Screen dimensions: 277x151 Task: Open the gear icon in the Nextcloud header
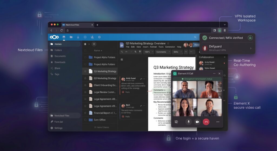(x=100, y=37)
